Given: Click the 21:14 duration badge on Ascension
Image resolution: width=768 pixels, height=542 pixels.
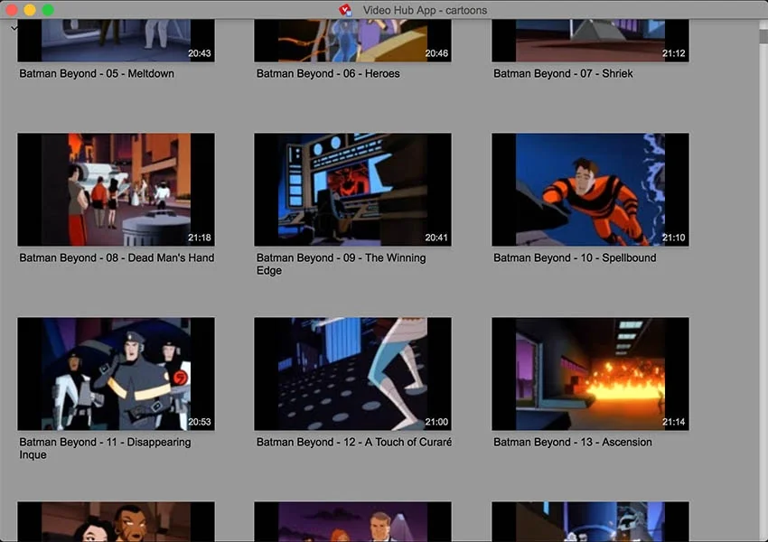Looking at the screenshot, I should (x=672, y=422).
